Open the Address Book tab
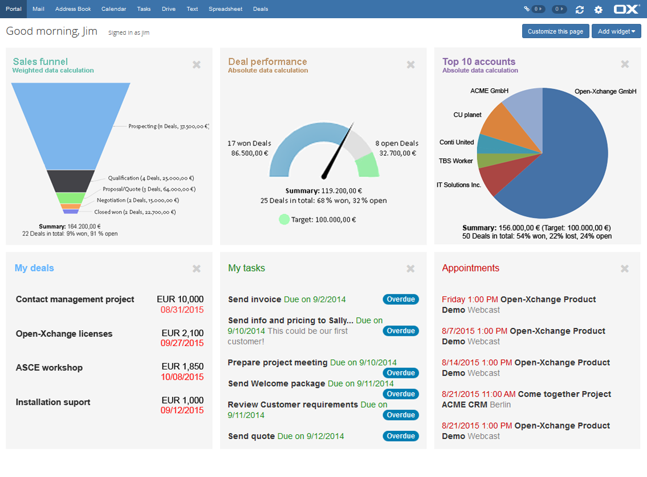Screen dimensions: 647x477 [x=73, y=9]
